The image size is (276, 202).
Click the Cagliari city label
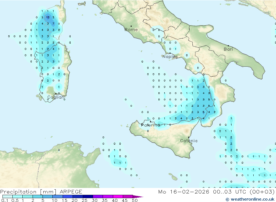pos(56,97)
